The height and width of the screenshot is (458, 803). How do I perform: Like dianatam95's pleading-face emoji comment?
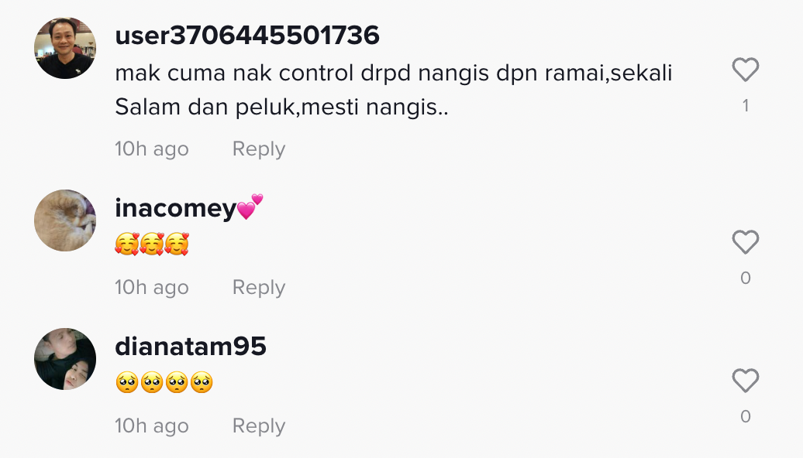pyautogui.click(x=745, y=381)
